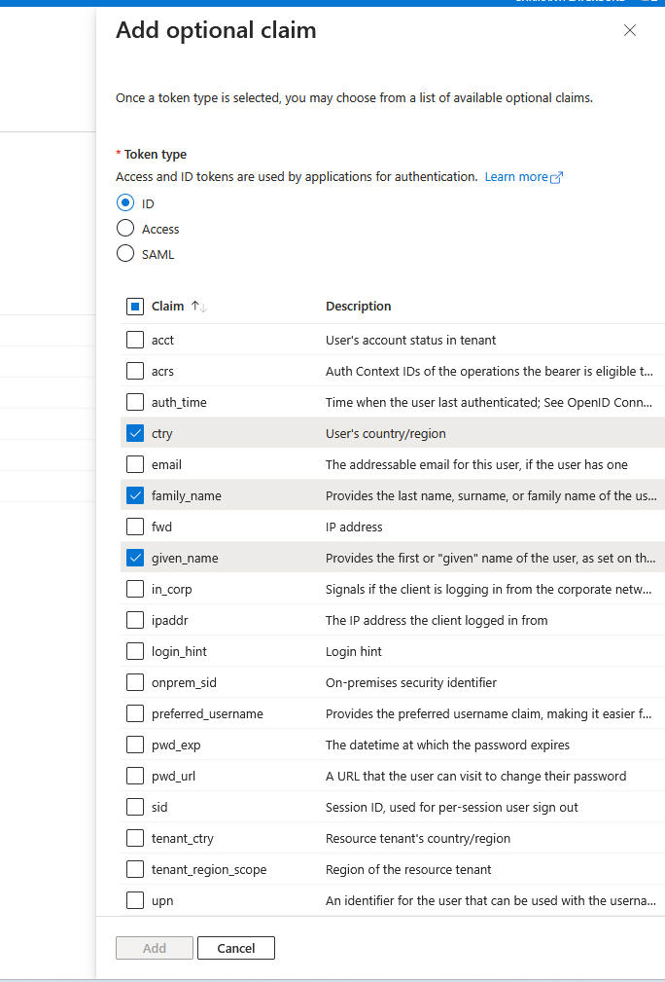
Task: Click the 'IP address' description for fwd
Action: click(x=354, y=527)
